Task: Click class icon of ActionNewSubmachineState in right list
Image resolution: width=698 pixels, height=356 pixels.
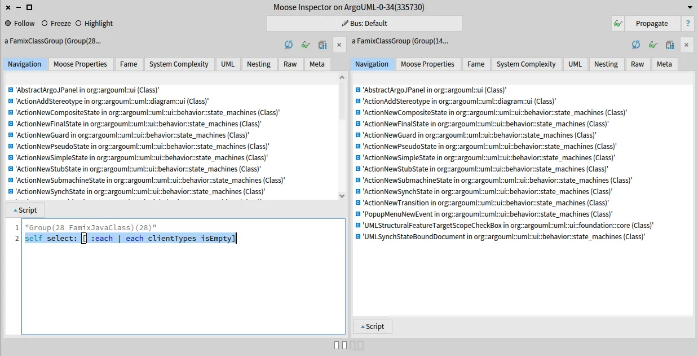Action: tap(358, 180)
